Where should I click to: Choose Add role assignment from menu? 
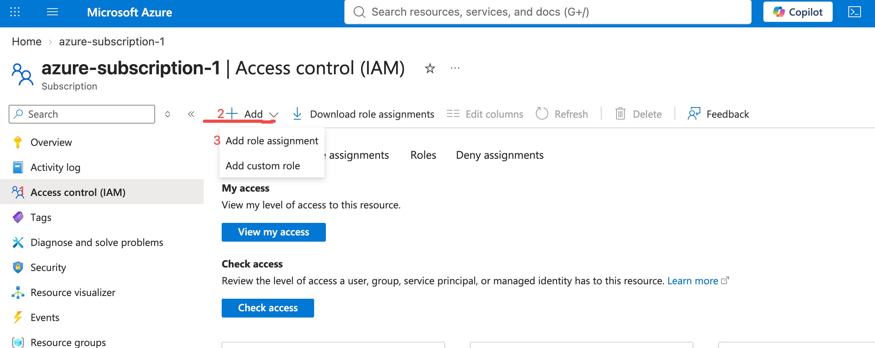click(x=272, y=141)
